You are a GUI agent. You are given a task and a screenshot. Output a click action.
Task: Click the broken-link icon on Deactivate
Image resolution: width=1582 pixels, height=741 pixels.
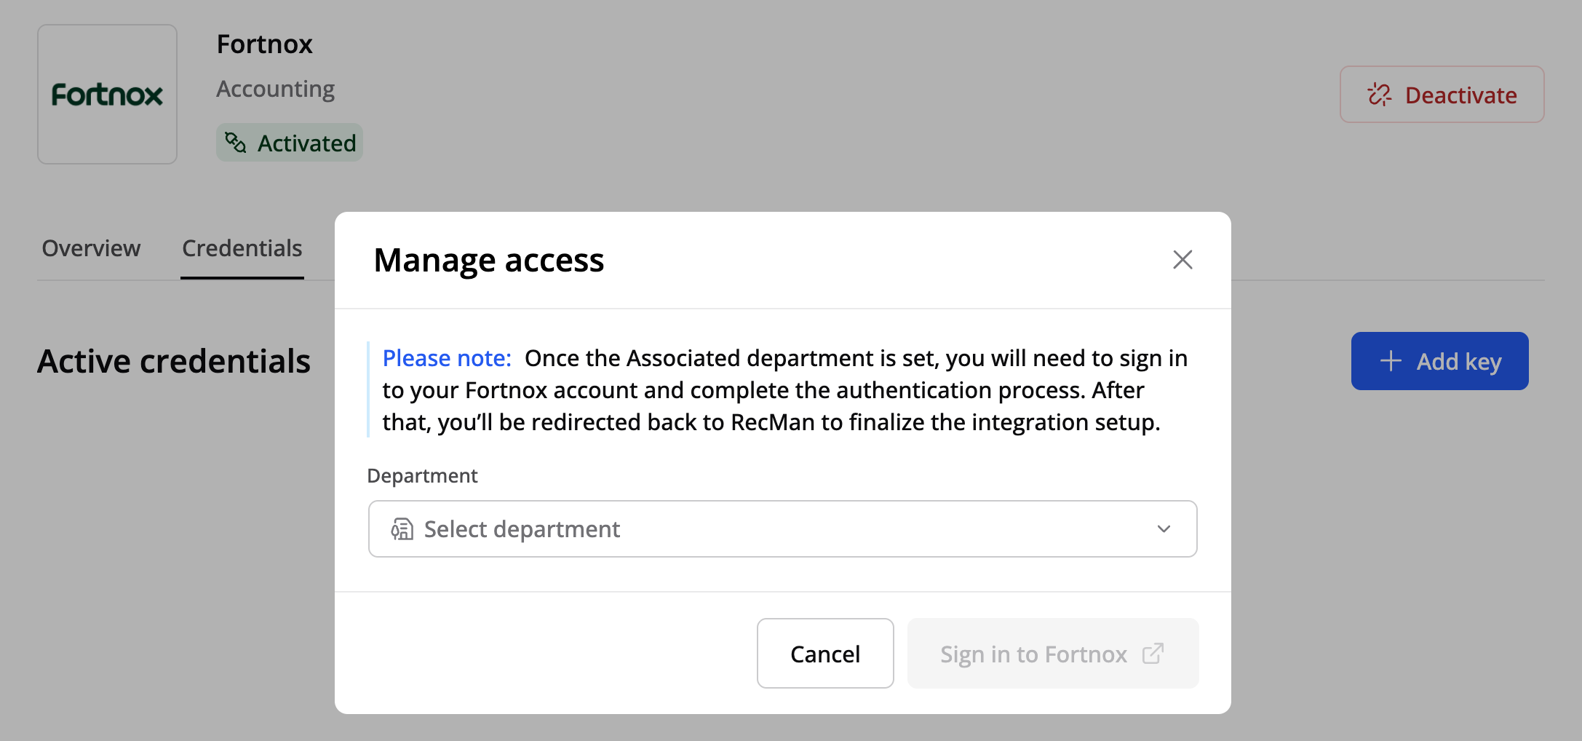[x=1379, y=95]
